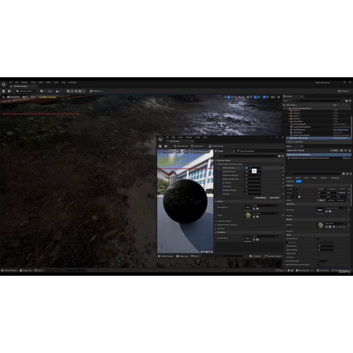Viewport: 353px width, 353px height.
Task: Select DirectionalLight in the Outliner
Action: 299,124
